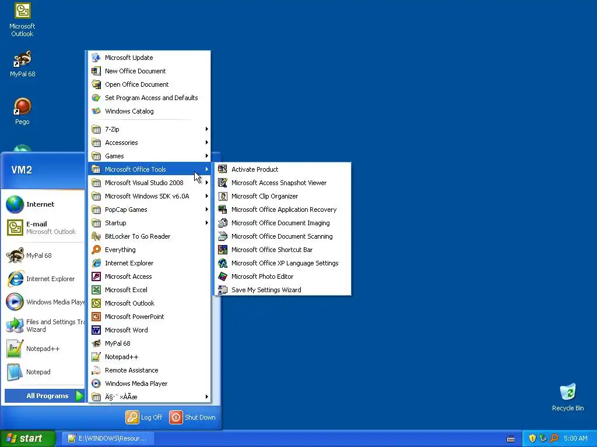This screenshot has height=447, width=597.
Task: Open Microsoft Access Snapshot Viewer icon
Action: tap(223, 182)
